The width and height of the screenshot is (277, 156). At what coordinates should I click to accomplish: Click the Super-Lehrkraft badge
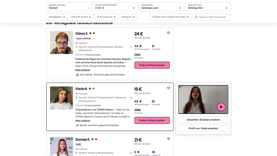coord(84,38)
